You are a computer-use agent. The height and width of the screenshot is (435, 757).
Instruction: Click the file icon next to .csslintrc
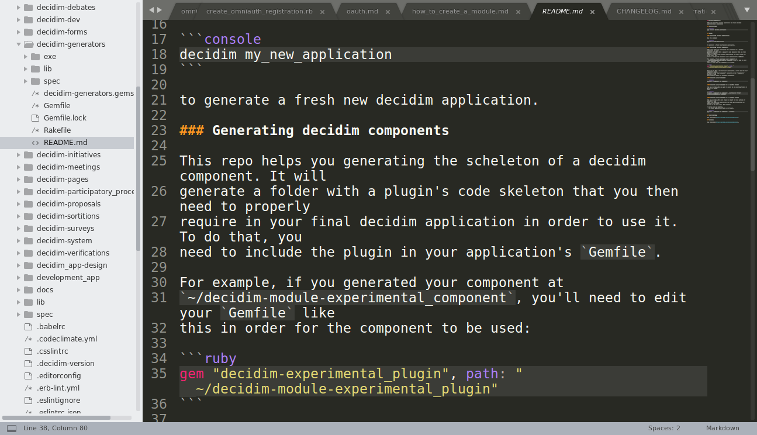pyautogui.click(x=27, y=351)
